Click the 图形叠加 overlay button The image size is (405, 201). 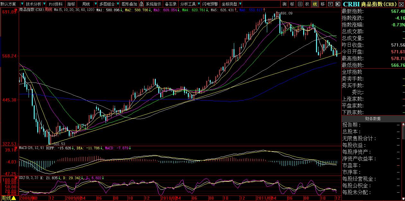click(x=129, y=4)
